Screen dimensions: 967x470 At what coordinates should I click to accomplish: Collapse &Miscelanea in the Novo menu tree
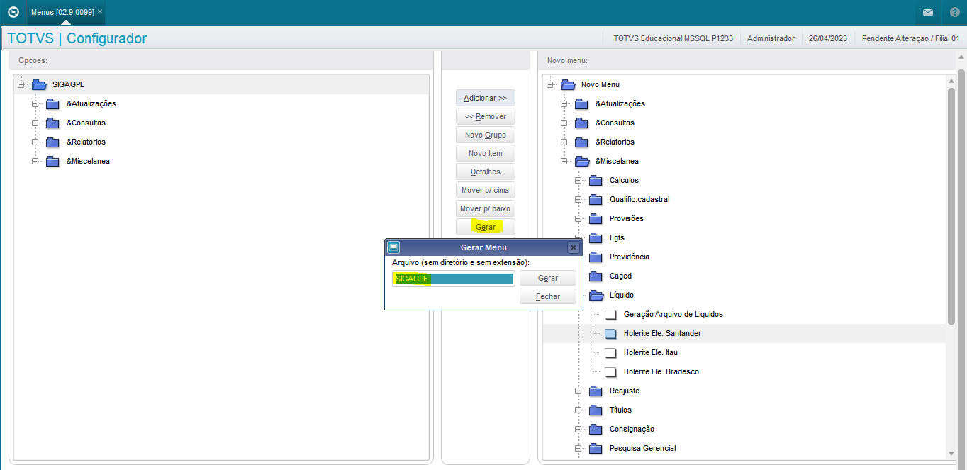tap(564, 161)
